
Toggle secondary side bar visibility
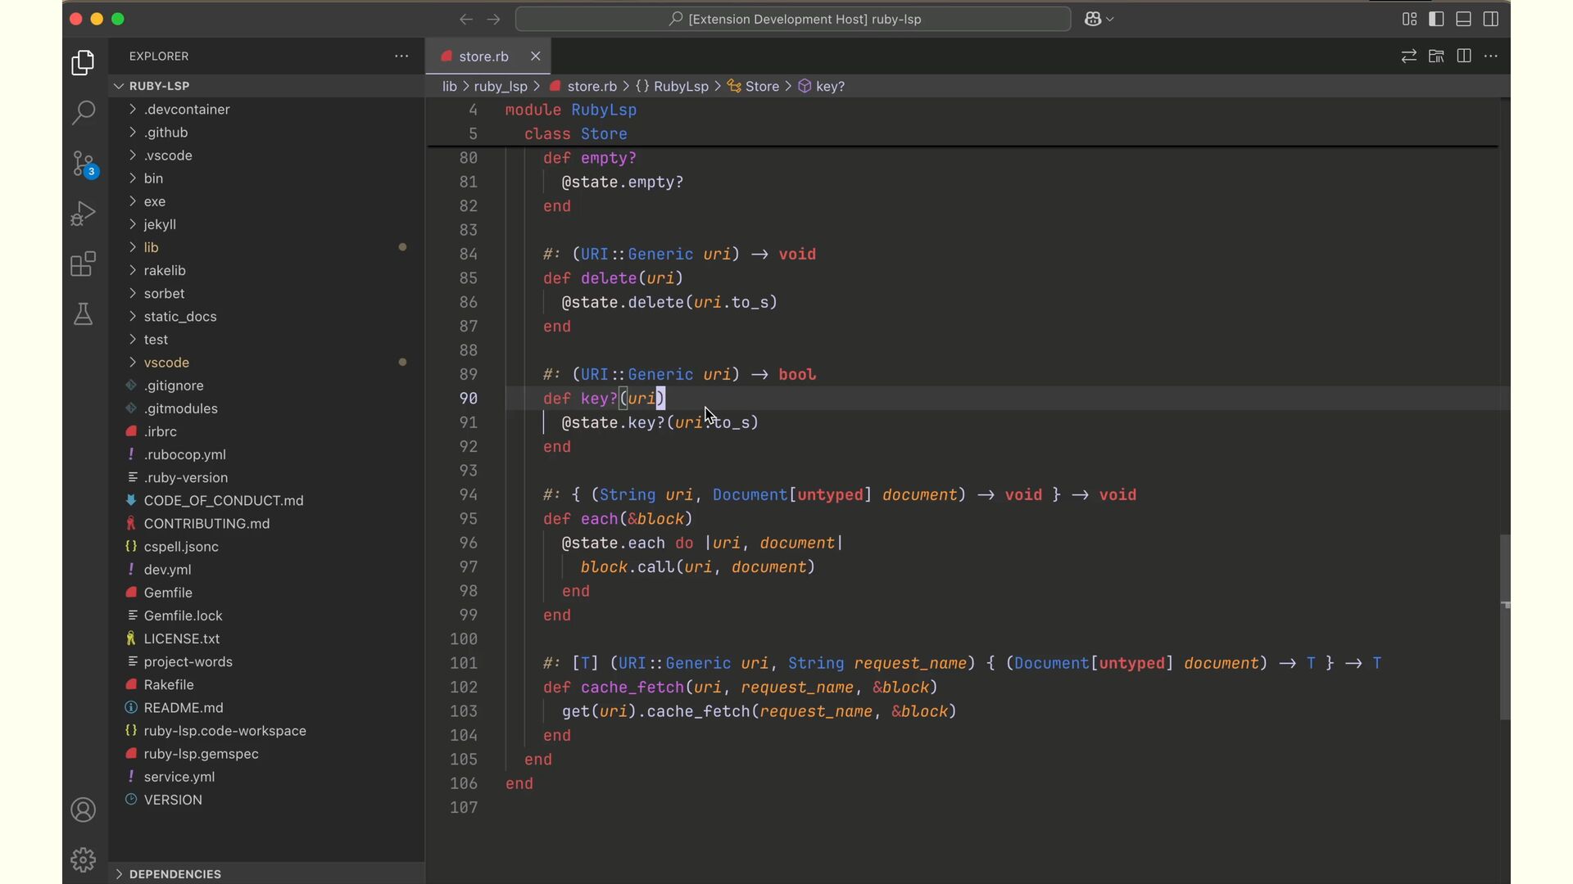click(1491, 19)
